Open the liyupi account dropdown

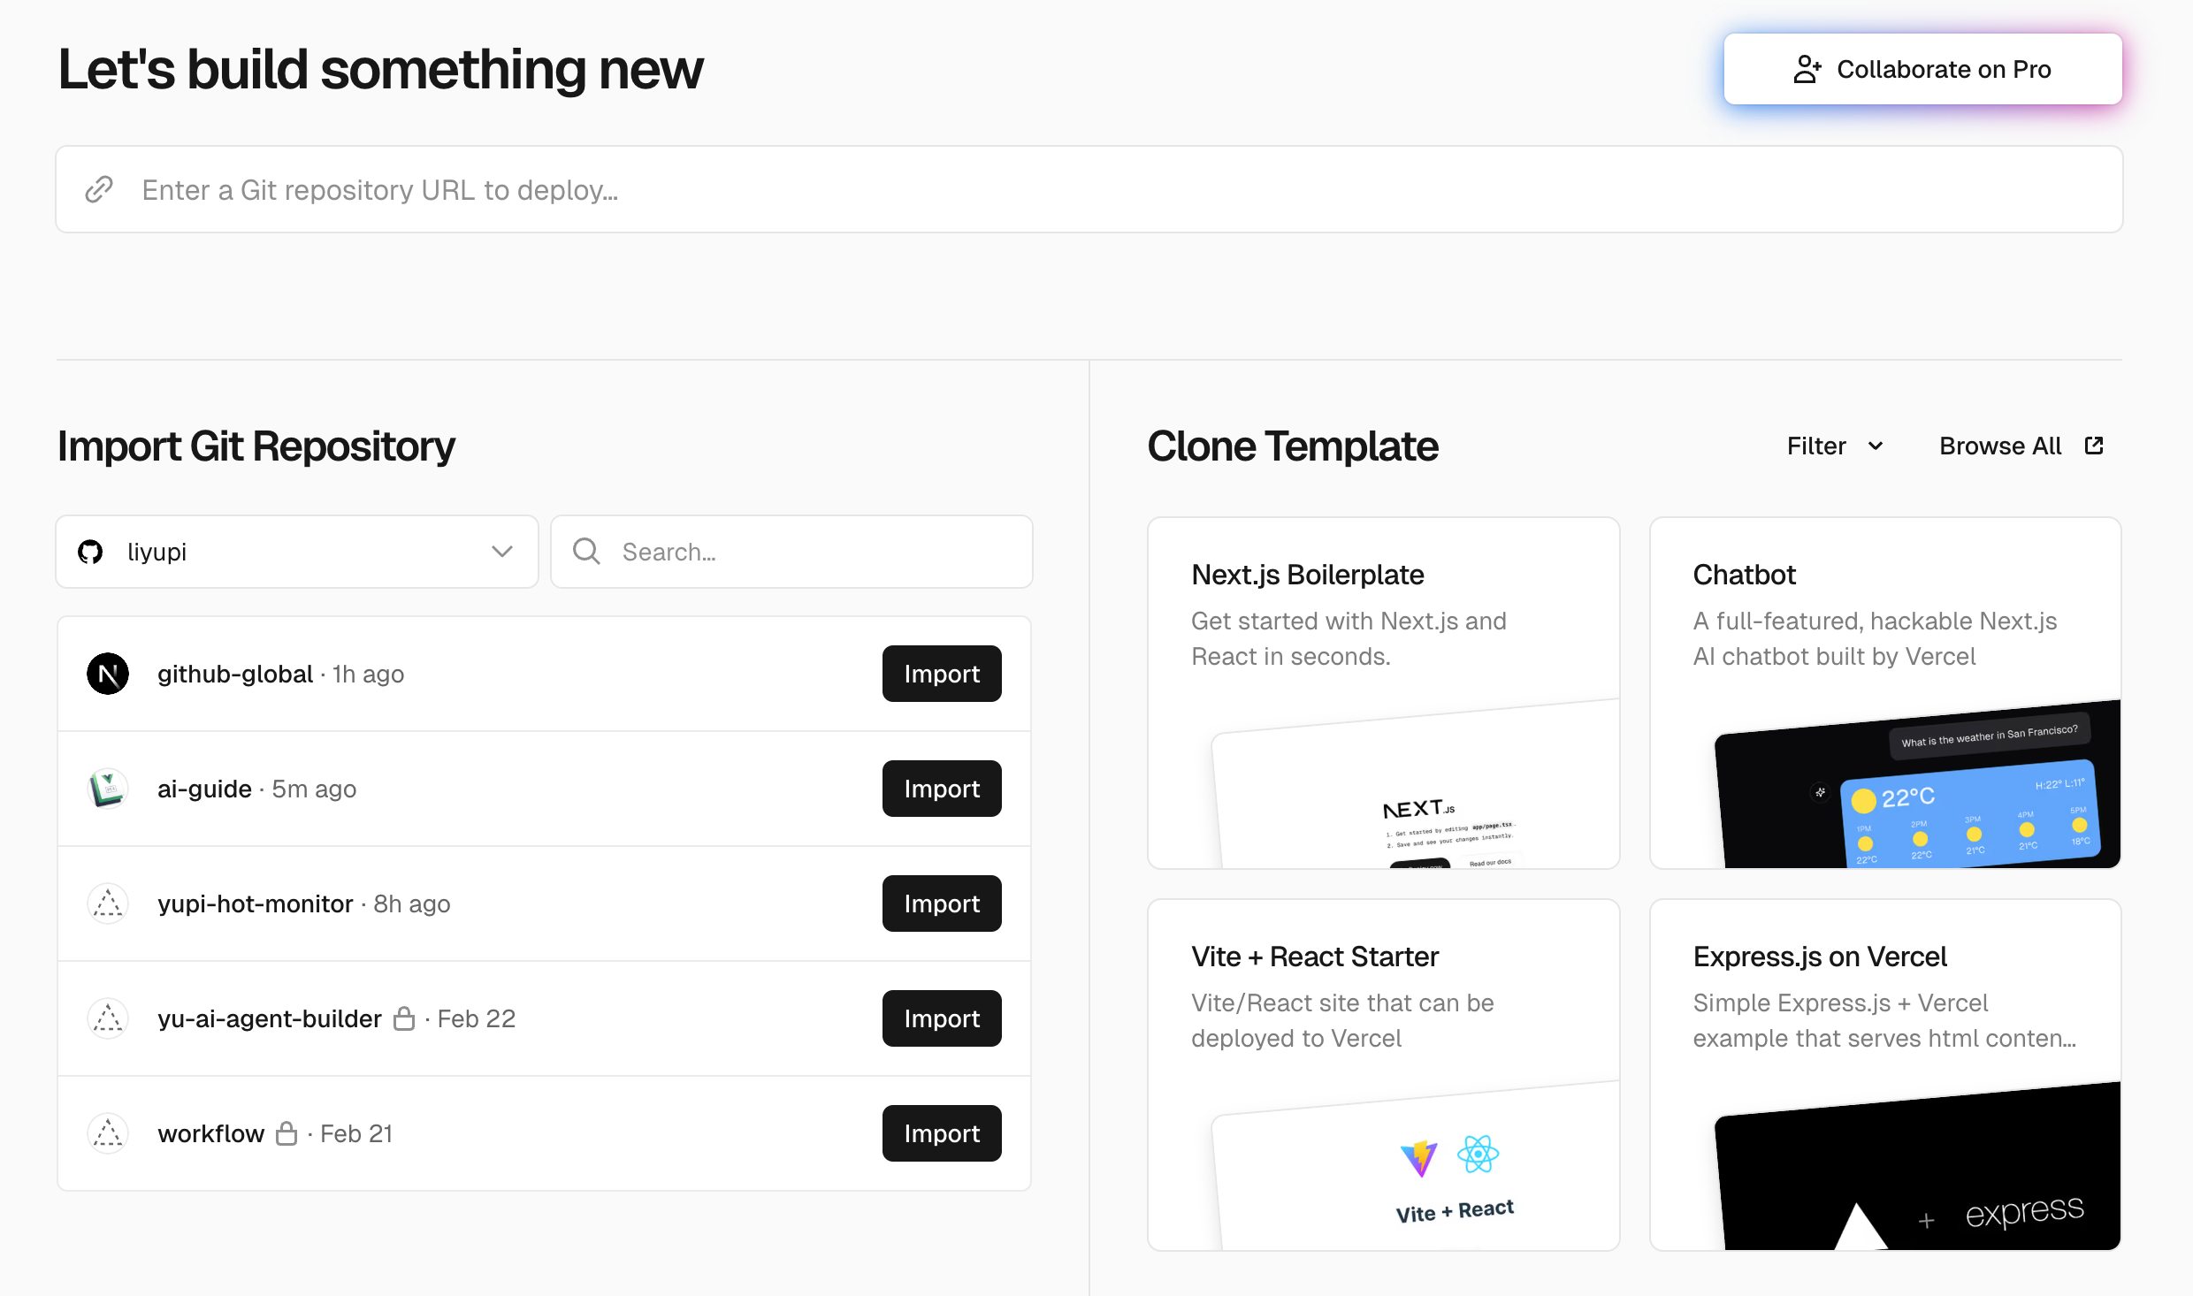tap(297, 552)
